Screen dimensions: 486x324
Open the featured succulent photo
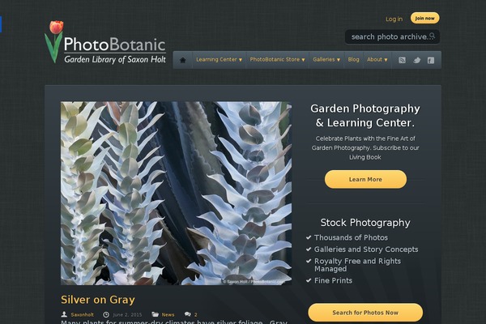(176, 193)
